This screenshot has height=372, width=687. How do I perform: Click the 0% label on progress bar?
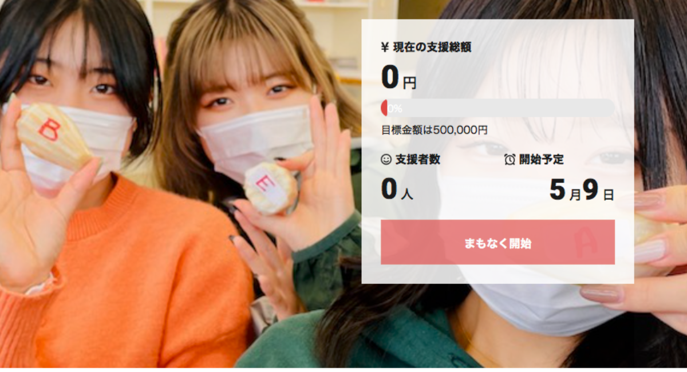[x=395, y=108]
